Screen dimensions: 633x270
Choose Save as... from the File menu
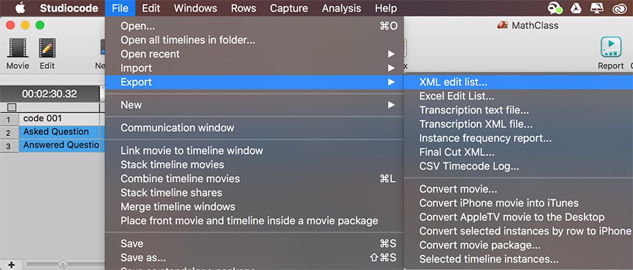(x=254, y=258)
